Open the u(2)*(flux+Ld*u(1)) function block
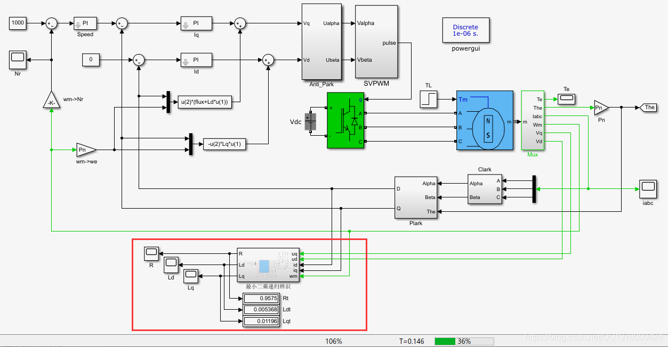Screen dimensions: 668x347 coord(206,103)
